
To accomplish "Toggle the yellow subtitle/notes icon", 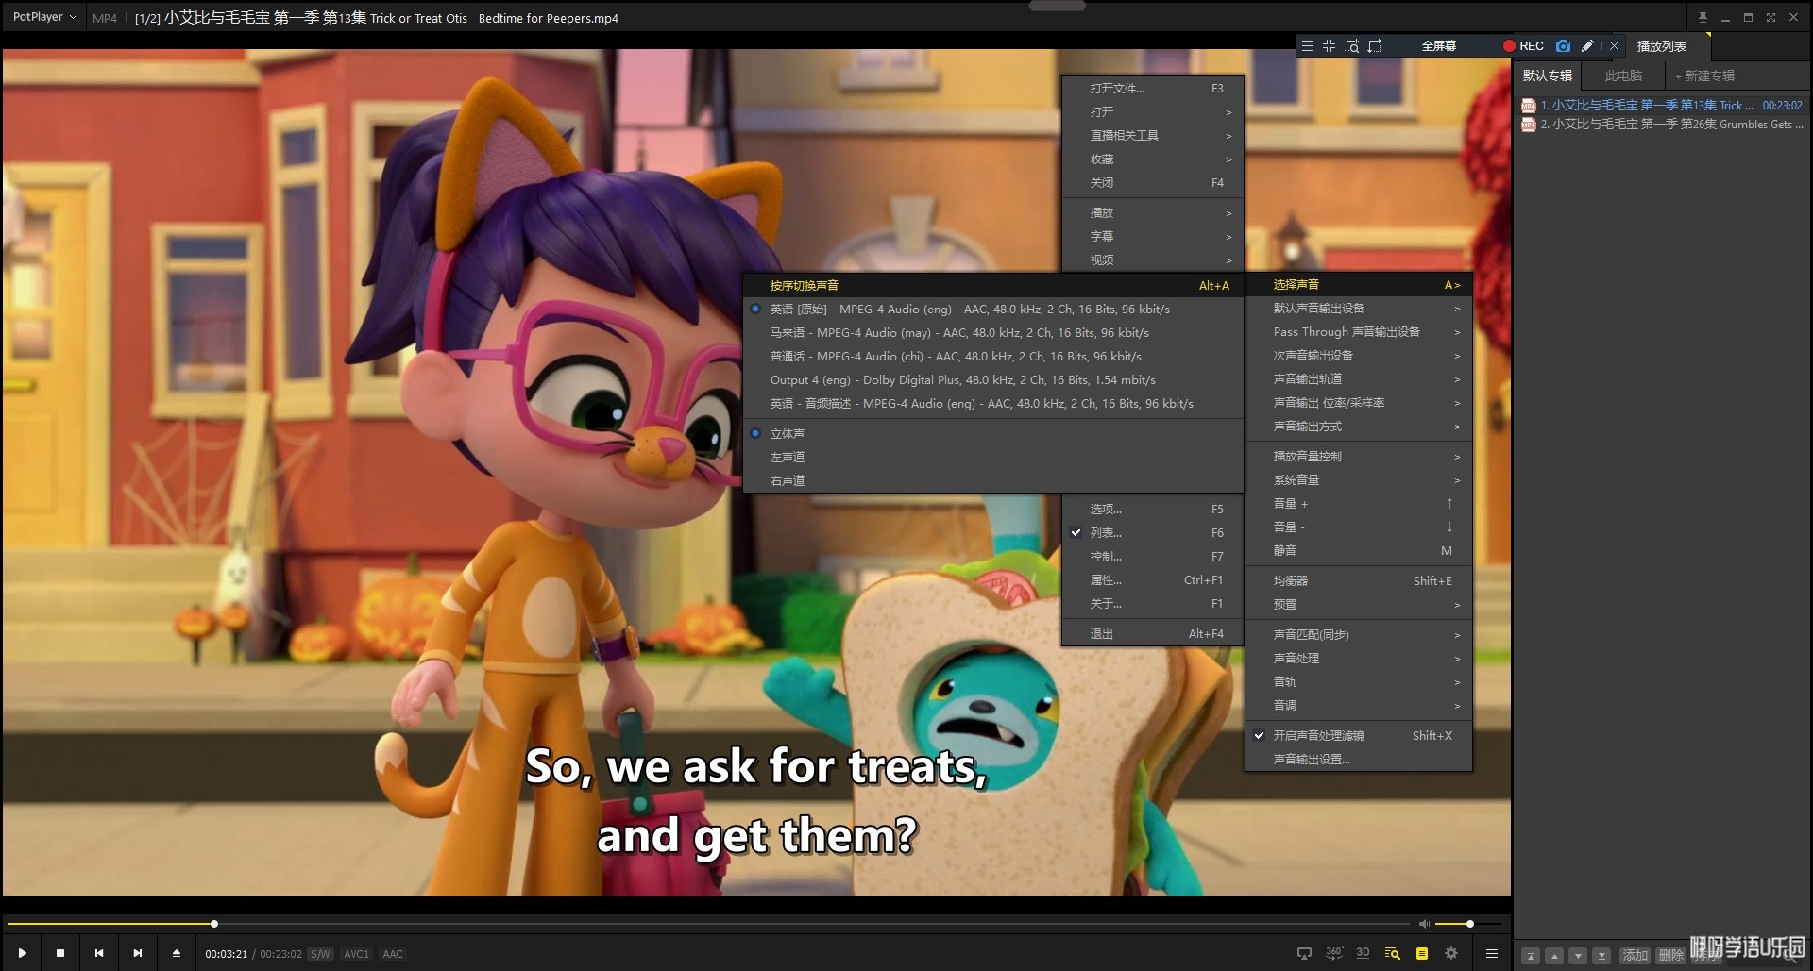I will point(1421,953).
